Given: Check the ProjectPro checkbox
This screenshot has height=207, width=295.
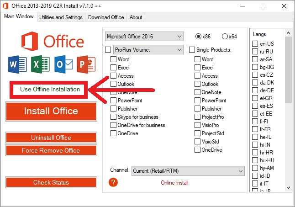Looking at the screenshot, I should tap(197, 117).
